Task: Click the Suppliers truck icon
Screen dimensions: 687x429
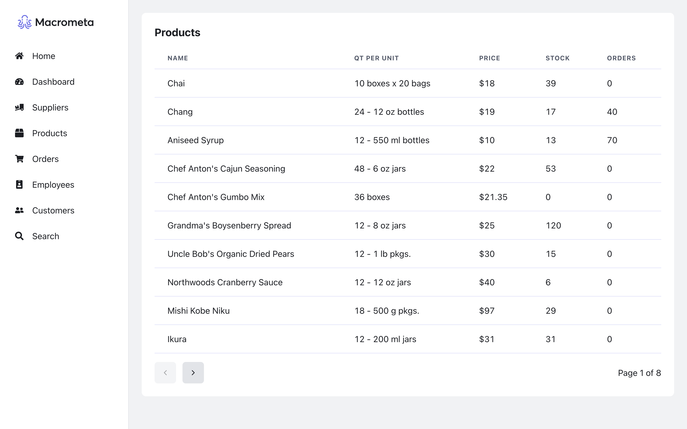Action: (x=19, y=108)
